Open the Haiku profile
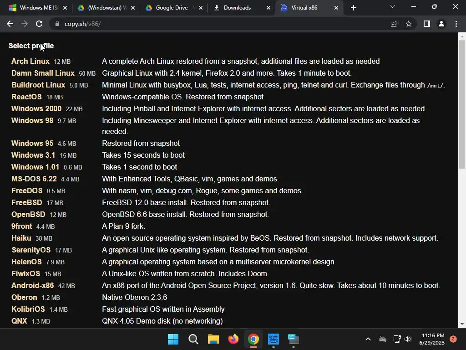Viewport: 466px width, 350px height. point(21,238)
